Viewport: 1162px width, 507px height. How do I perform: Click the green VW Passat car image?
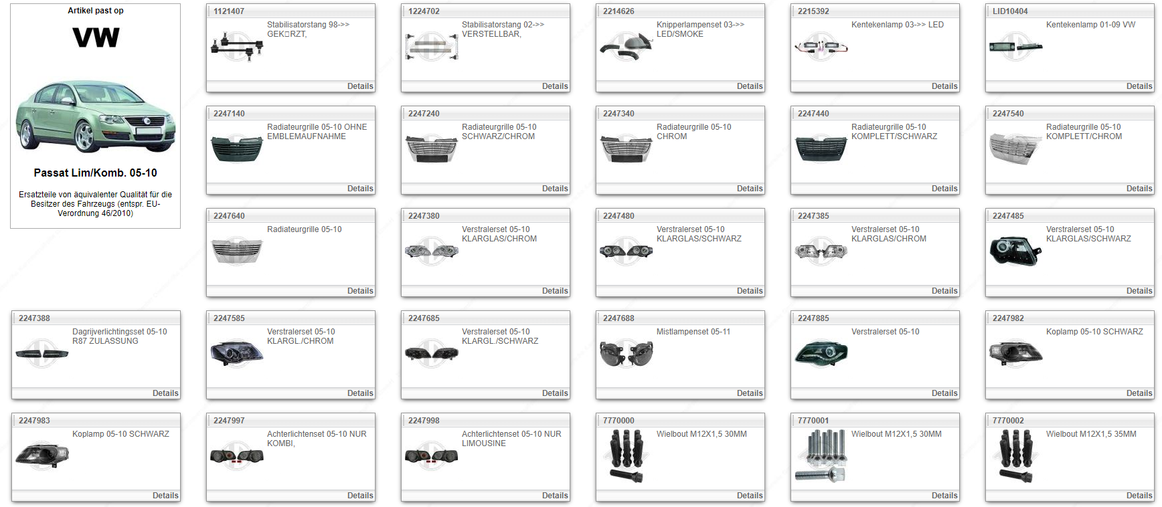click(96, 116)
